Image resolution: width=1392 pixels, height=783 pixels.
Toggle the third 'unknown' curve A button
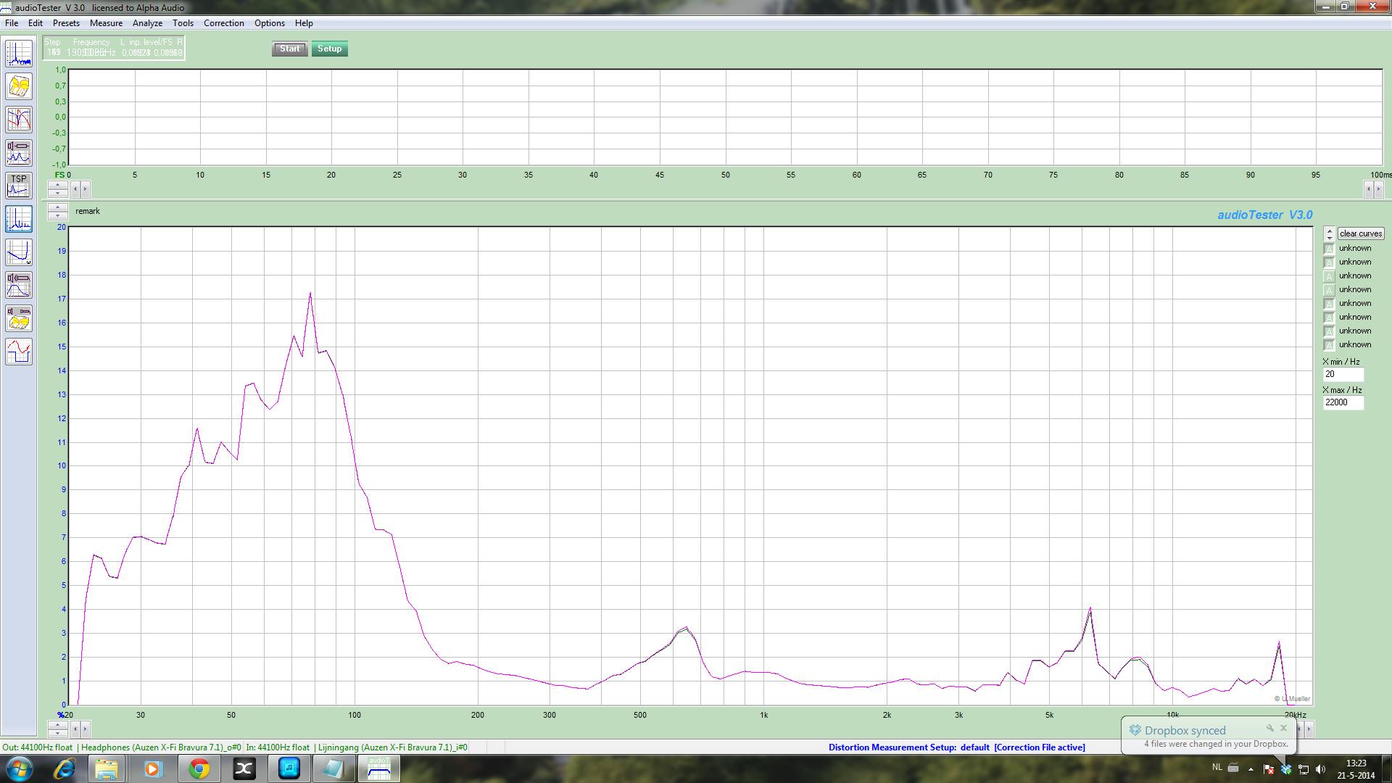(1329, 276)
